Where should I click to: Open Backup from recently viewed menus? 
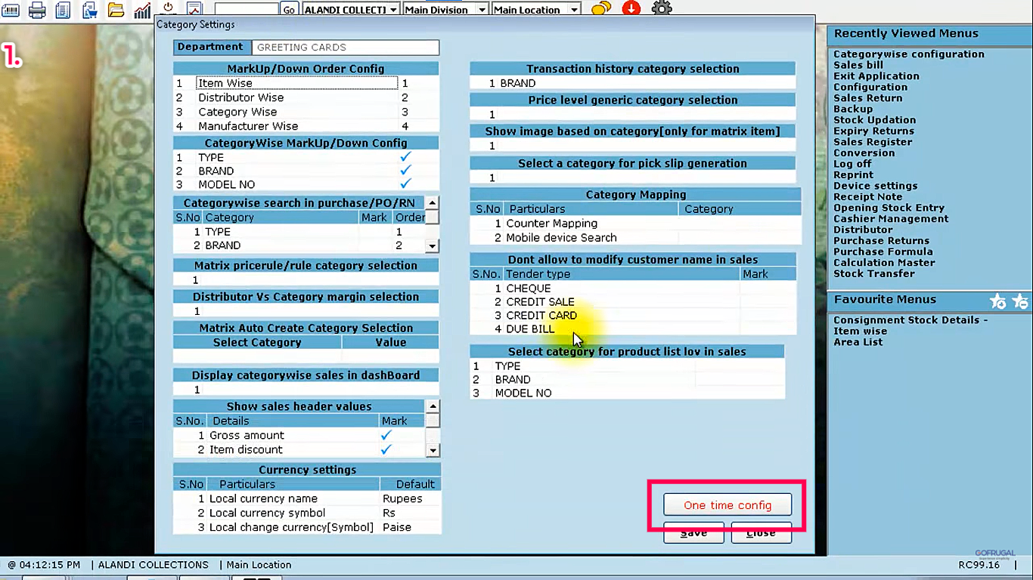853,109
